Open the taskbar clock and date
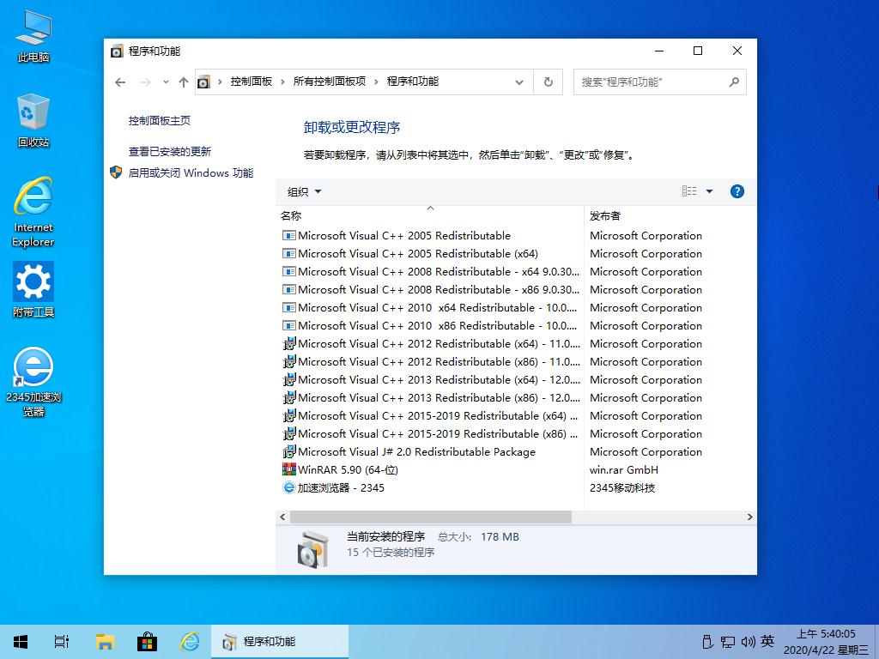 827,642
